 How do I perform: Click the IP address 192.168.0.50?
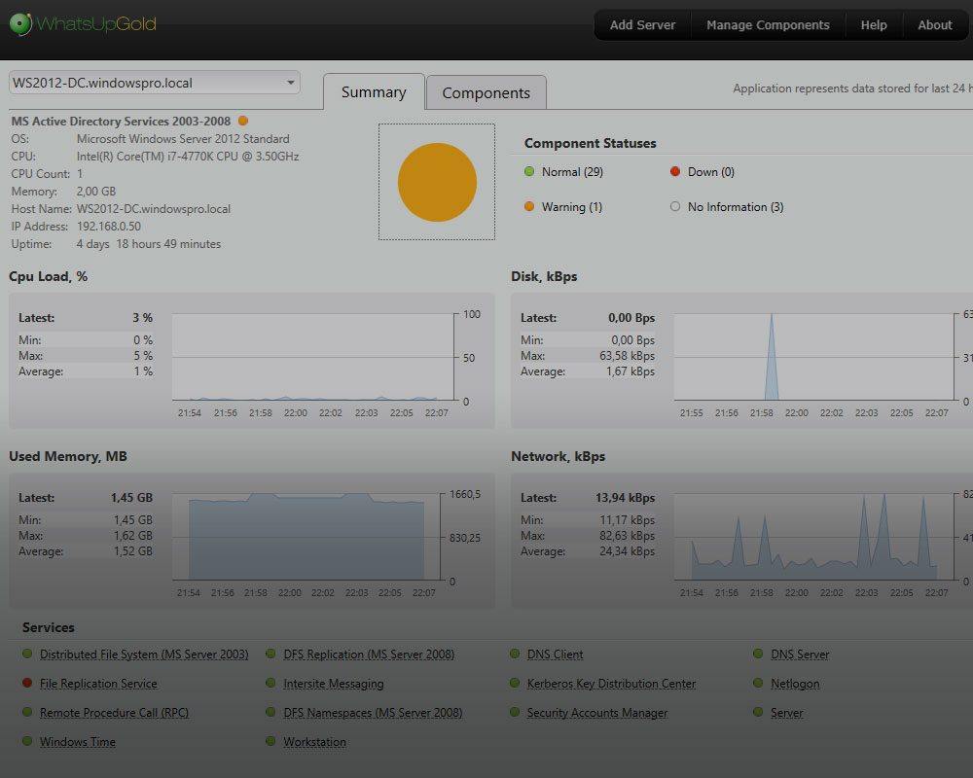coord(109,227)
